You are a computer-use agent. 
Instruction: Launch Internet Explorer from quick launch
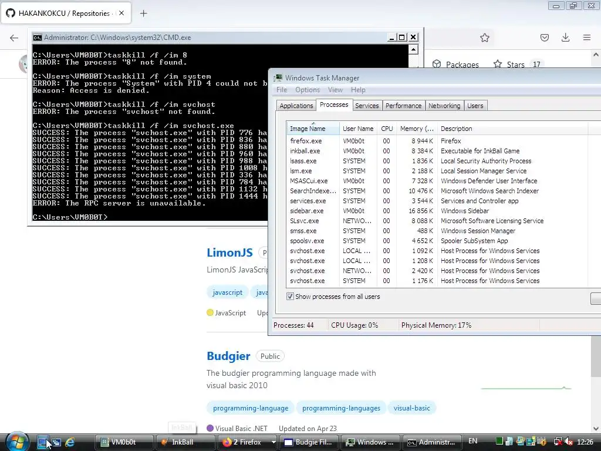pyautogui.click(x=70, y=442)
